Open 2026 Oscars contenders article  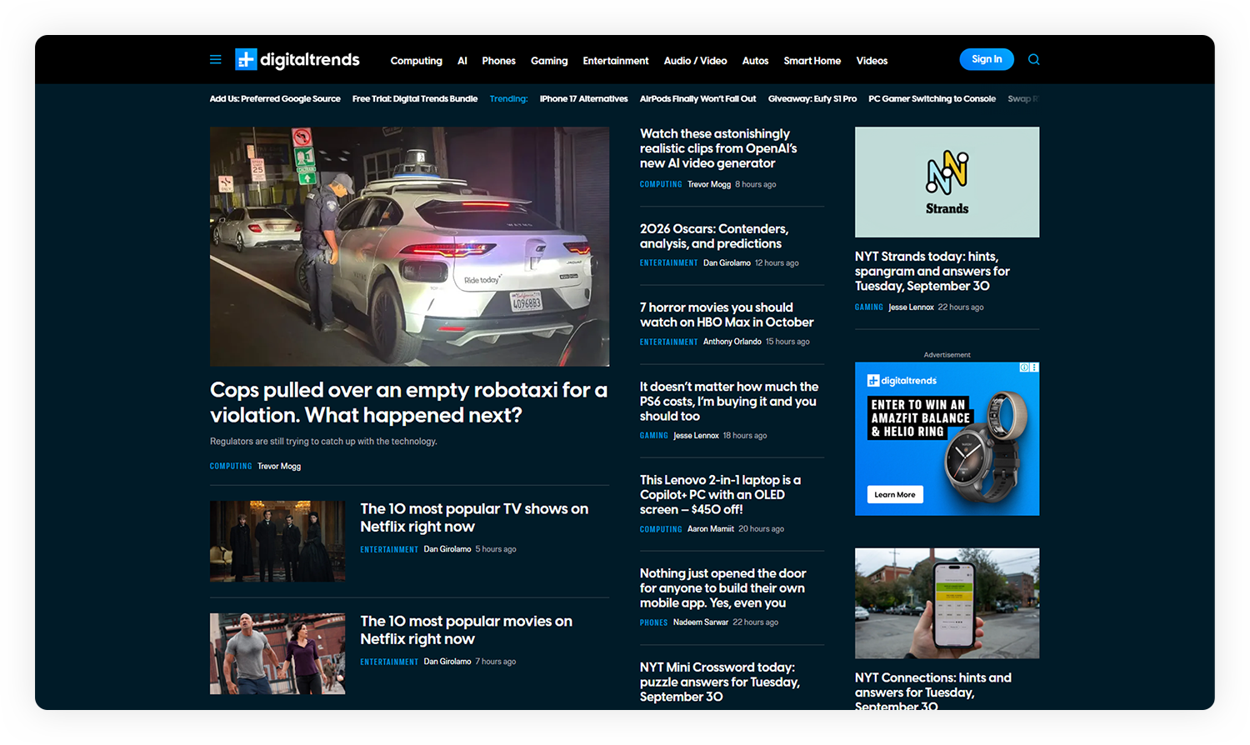click(713, 236)
